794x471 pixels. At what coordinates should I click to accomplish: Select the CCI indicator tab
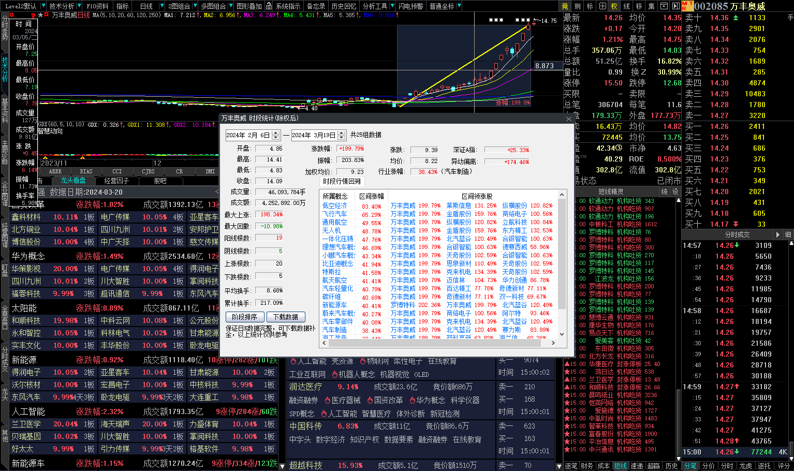117,171
